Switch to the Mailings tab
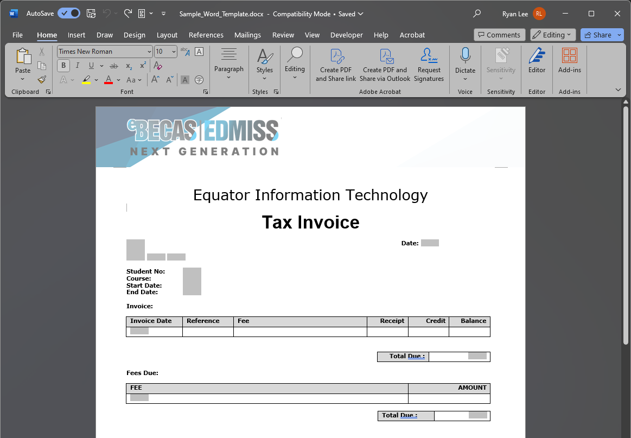This screenshot has width=631, height=438. point(247,35)
